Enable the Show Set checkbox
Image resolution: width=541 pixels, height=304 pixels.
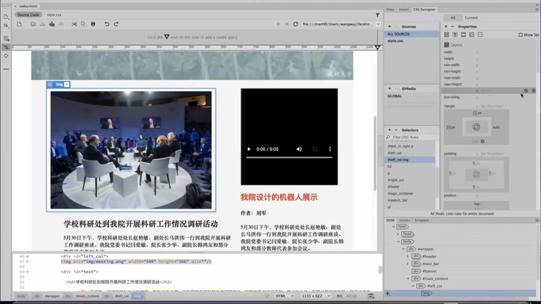click(521, 35)
